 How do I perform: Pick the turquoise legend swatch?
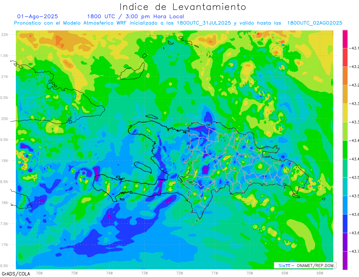click(345, 186)
